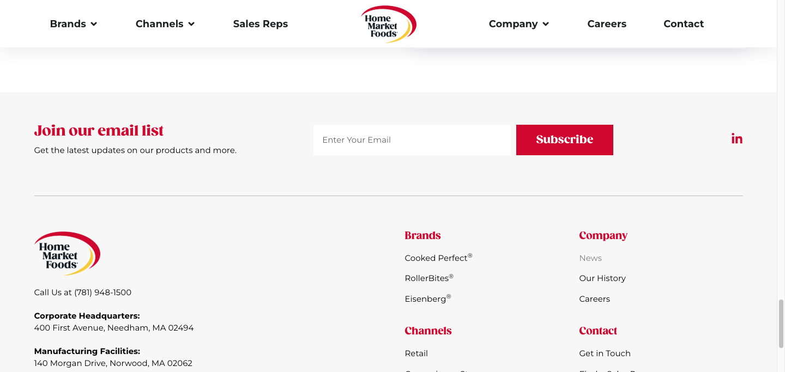Select Contact in the top navigation
The height and width of the screenshot is (372, 785).
pos(683,24)
